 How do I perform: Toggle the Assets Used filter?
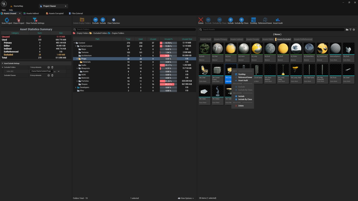pos(206,39)
